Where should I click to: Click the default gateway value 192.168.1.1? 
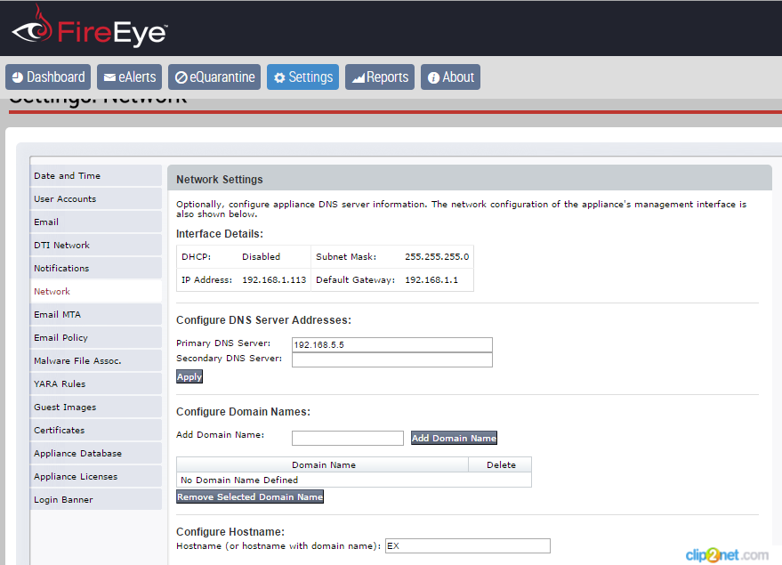pos(431,279)
